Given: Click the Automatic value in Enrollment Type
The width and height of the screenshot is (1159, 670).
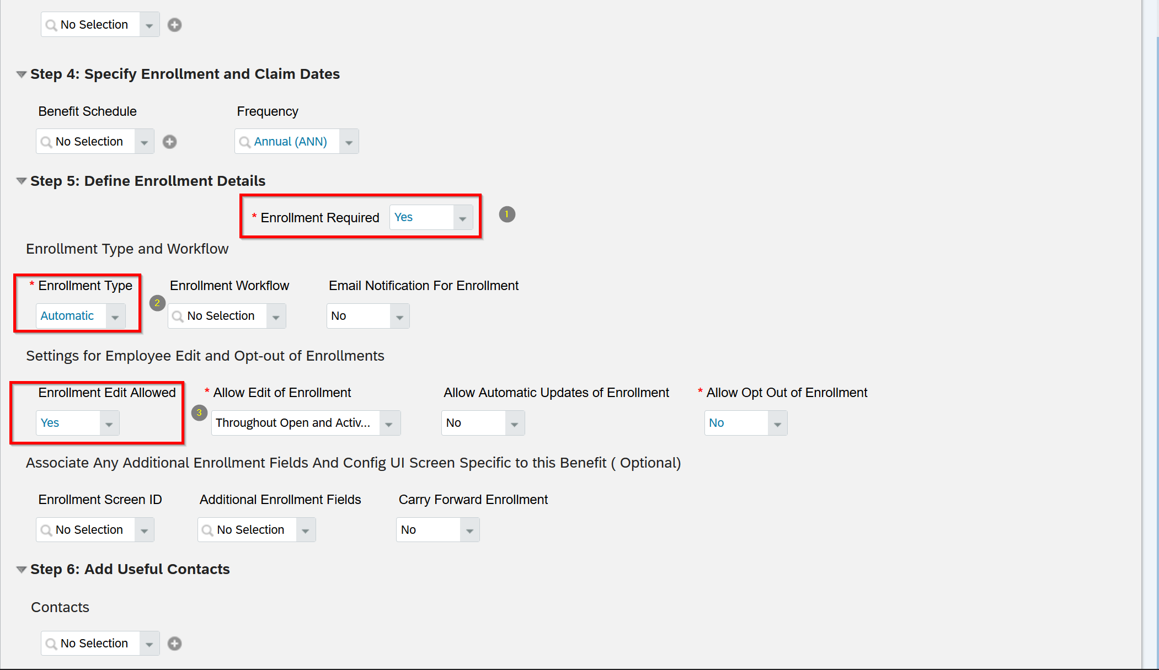Looking at the screenshot, I should (x=67, y=316).
